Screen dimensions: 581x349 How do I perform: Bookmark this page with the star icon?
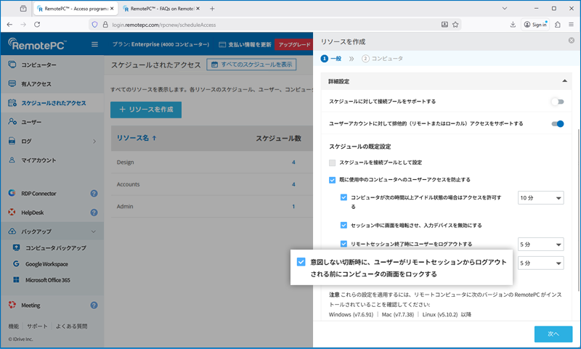[455, 25]
